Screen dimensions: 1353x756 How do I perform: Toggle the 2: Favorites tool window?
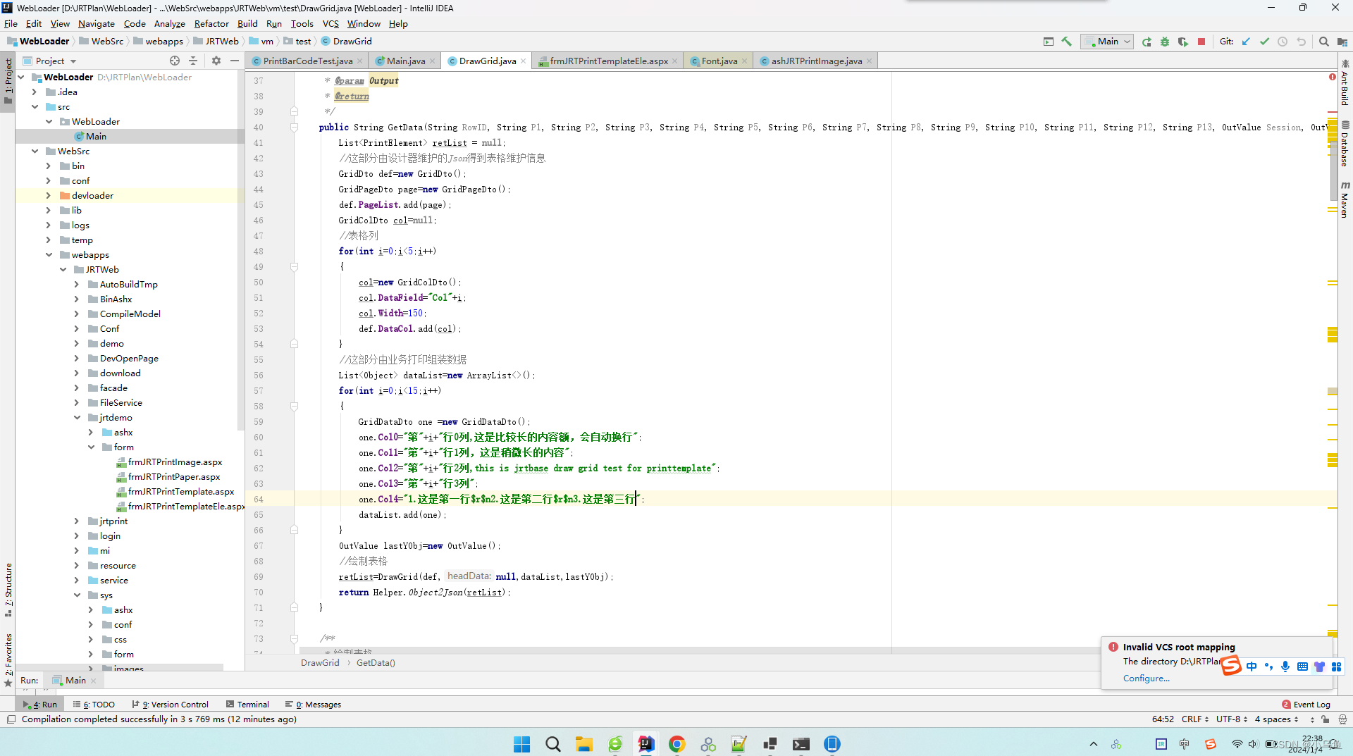(x=8, y=659)
